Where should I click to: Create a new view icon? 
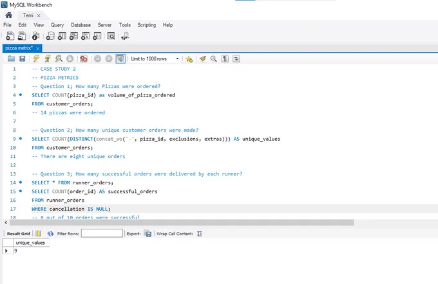pyautogui.click(x=73, y=36)
